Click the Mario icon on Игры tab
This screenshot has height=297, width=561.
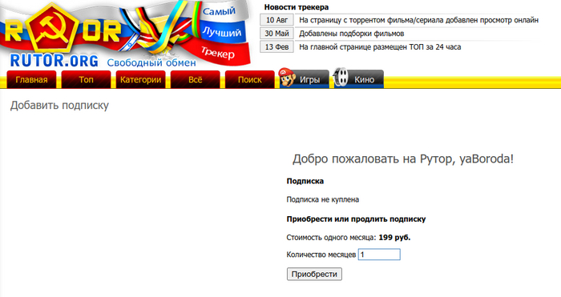tap(287, 77)
